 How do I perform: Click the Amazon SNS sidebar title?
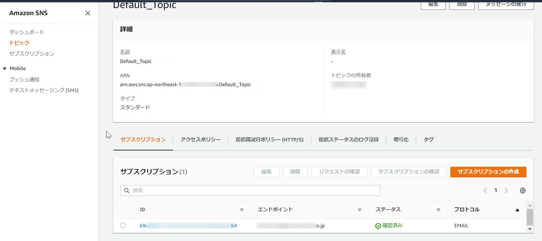pos(28,13)
